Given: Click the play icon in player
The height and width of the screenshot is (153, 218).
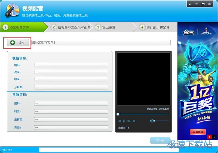Looking at the screenshot, I should coord(124,121).
